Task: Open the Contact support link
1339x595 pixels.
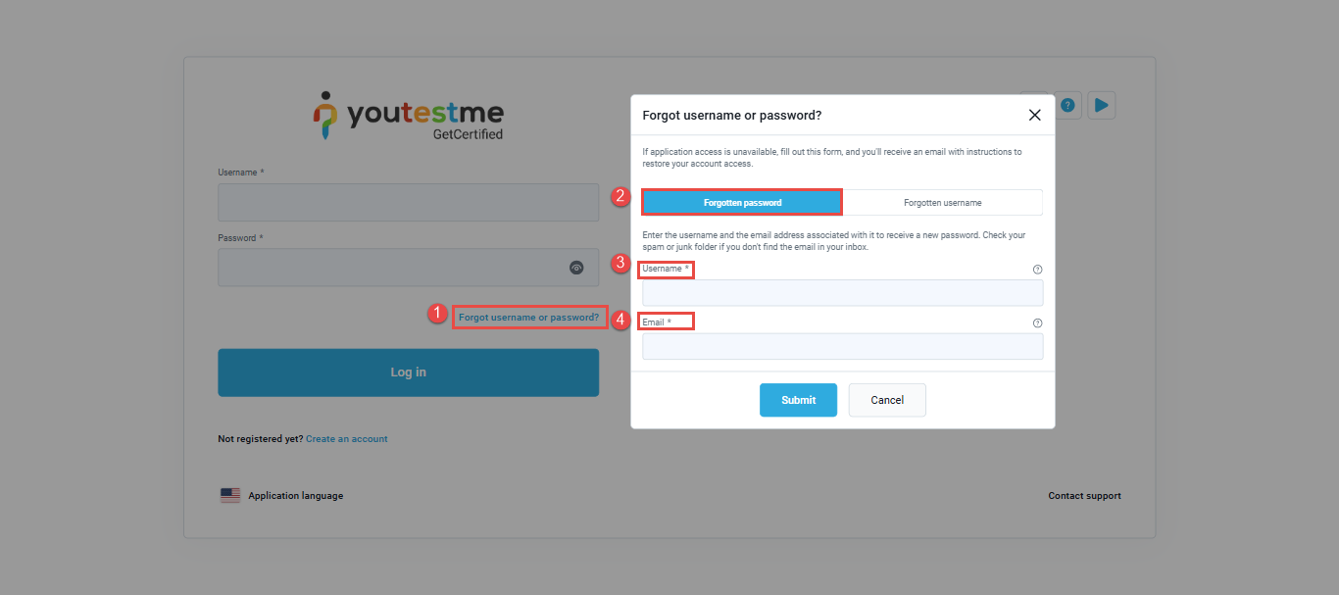Action: [x=1084, y=496]
